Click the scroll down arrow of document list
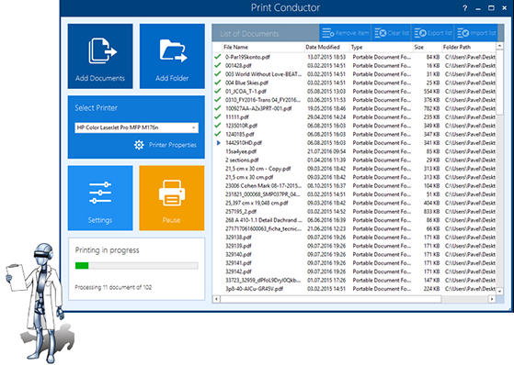 tap(499, 291)
